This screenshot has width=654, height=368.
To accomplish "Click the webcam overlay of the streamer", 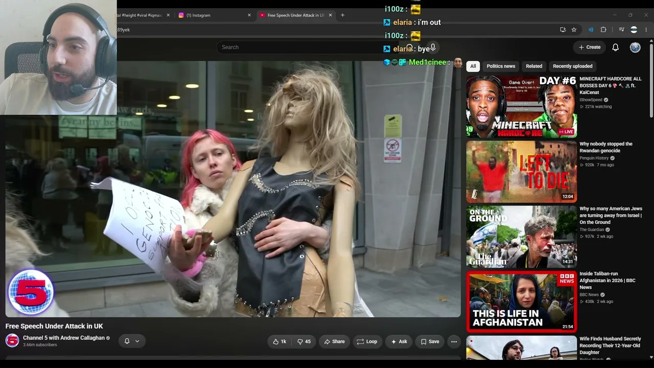I will tap(58, 57).
